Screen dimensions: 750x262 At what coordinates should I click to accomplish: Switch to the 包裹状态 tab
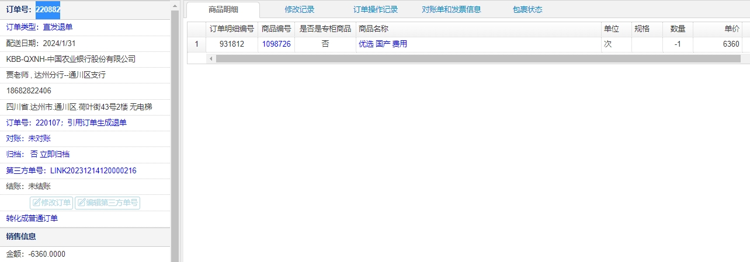[x=527, y=9]
